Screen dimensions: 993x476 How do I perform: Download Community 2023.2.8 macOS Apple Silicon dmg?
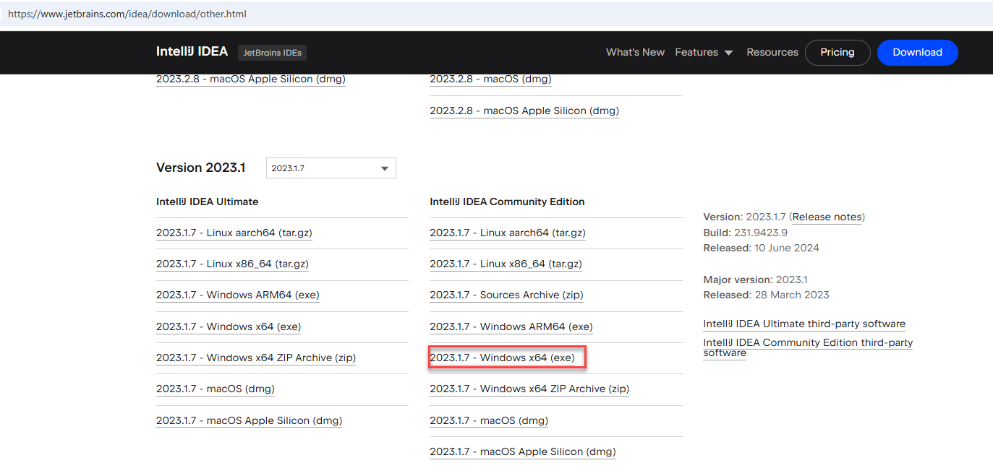coord(524,111)
